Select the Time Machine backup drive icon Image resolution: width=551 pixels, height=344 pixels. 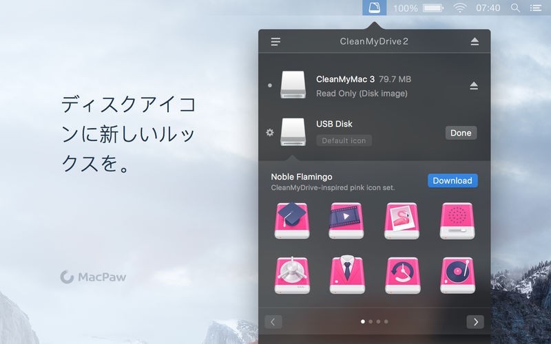(402, 275)
